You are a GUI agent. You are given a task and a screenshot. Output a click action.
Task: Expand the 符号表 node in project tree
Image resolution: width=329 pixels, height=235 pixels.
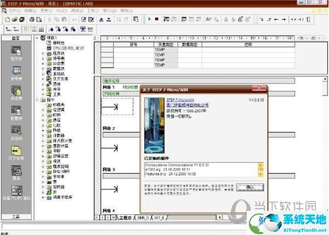tap(43, 59)
